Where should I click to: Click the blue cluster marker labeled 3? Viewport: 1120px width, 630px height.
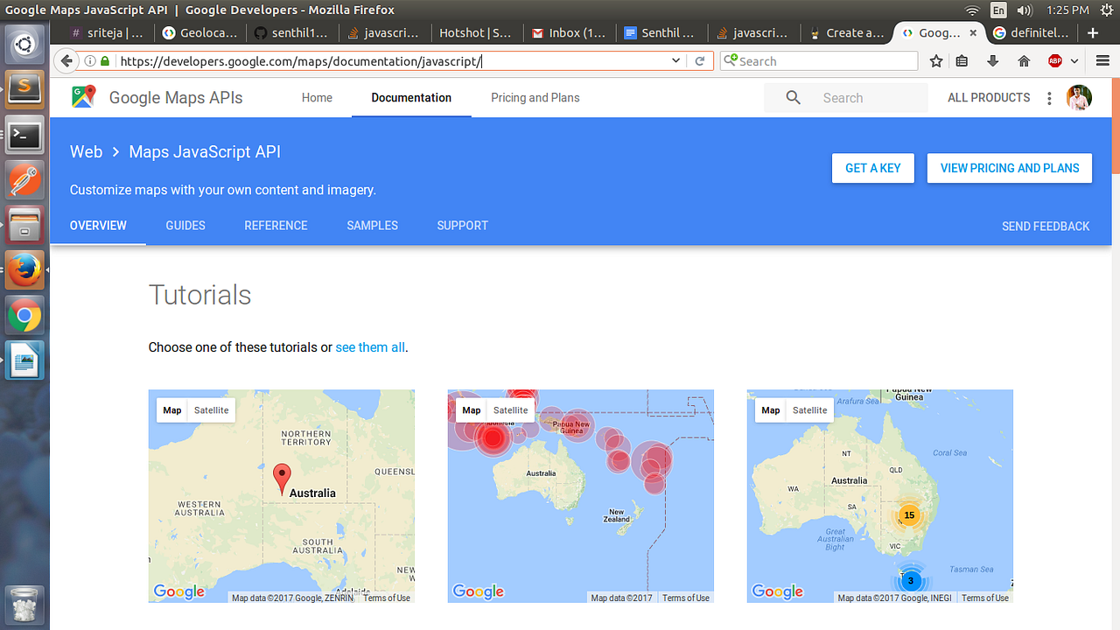910,580
